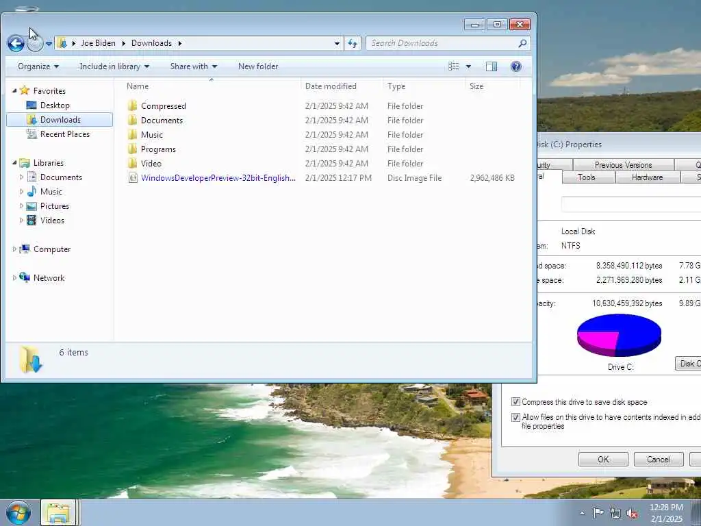701x526 pixels.
Task: Select Desktop in Favorites
Action: pyautogui.click(x=55, y=105)
